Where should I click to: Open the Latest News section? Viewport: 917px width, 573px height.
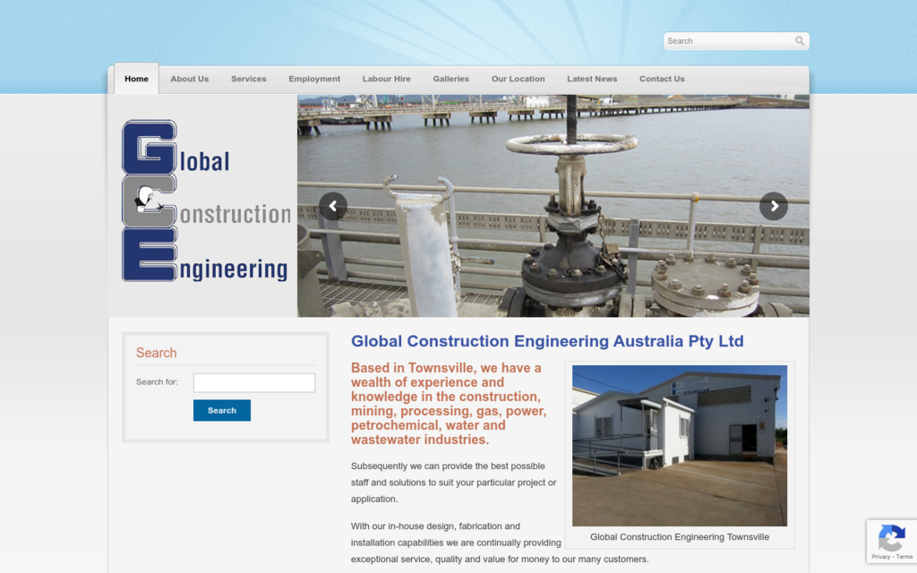point(592,79)
